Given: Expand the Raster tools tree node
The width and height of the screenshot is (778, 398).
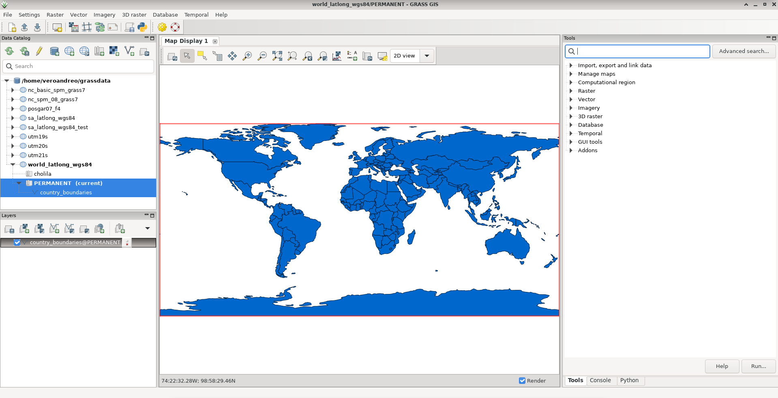Looking at the screenshot, I should coord(571,91).
